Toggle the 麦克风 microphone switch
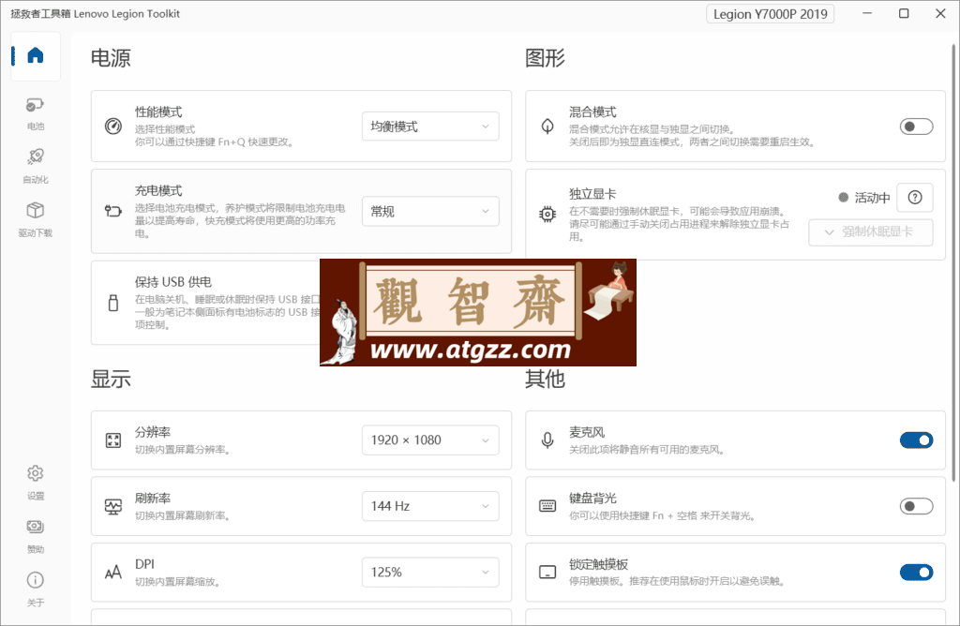This screenshot has width=960, height=626. pos(916,440)
